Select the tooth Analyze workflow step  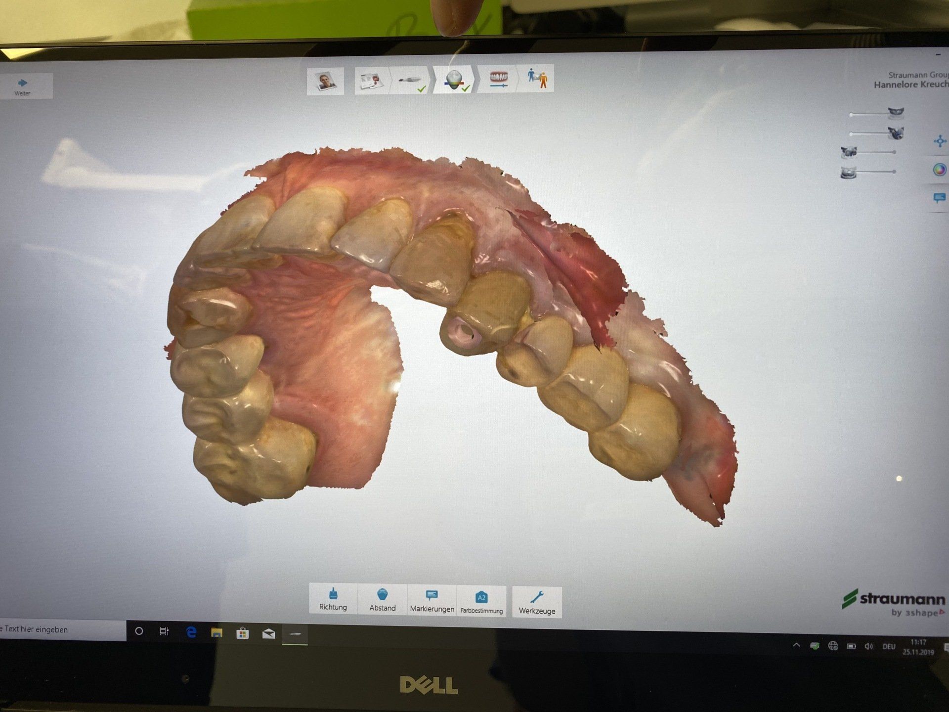coord(455,80)
